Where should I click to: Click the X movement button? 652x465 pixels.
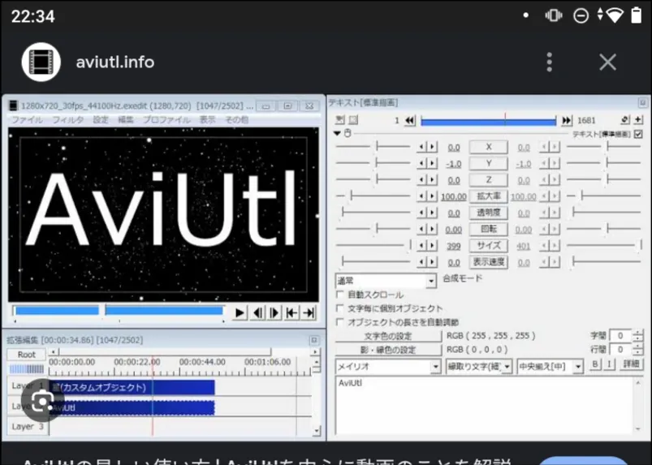tap(489, 147)
